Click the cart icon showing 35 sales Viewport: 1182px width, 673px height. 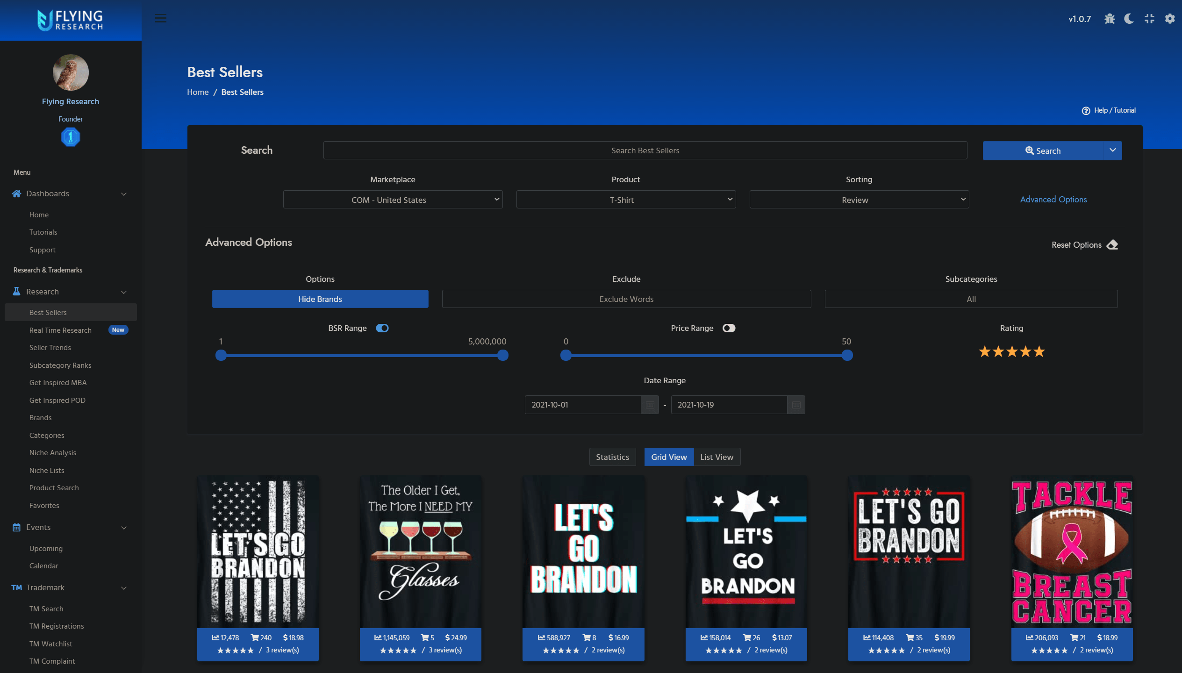910,638
